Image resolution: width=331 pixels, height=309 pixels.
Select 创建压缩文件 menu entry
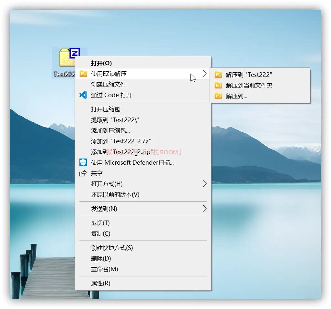click(x=143, y=84)
